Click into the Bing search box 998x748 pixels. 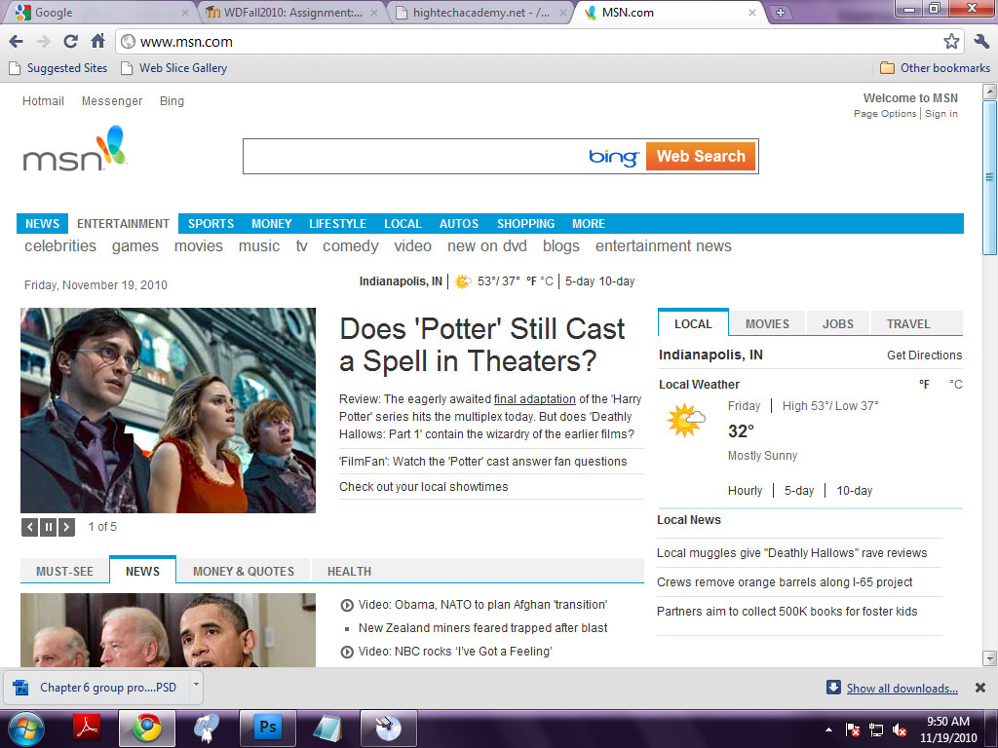(x=414, y=156)
